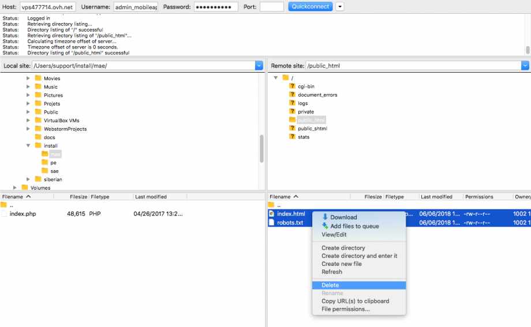This screenshot has height=327, width=531.
Task: Open the Local site path dropdown
Action: coord(259,66)
